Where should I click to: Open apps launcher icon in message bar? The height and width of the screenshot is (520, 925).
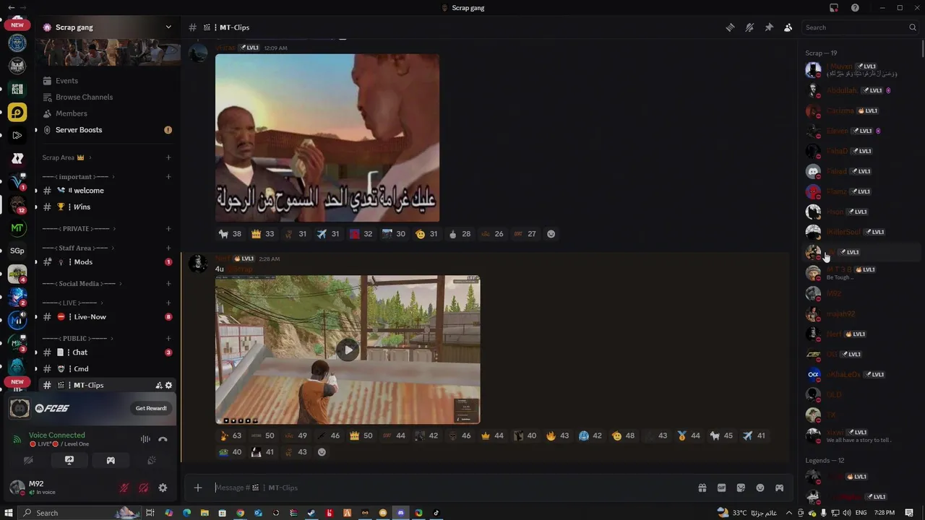tap(779, 487)
